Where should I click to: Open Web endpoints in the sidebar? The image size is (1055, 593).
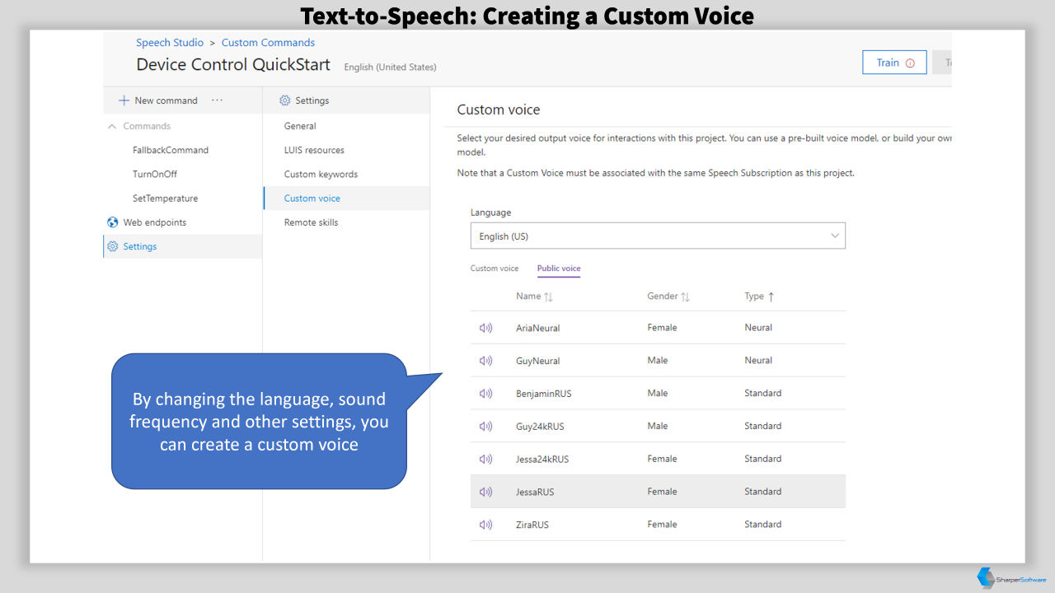155,222
